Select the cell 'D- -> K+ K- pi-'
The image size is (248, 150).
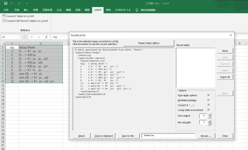point(41,70)
